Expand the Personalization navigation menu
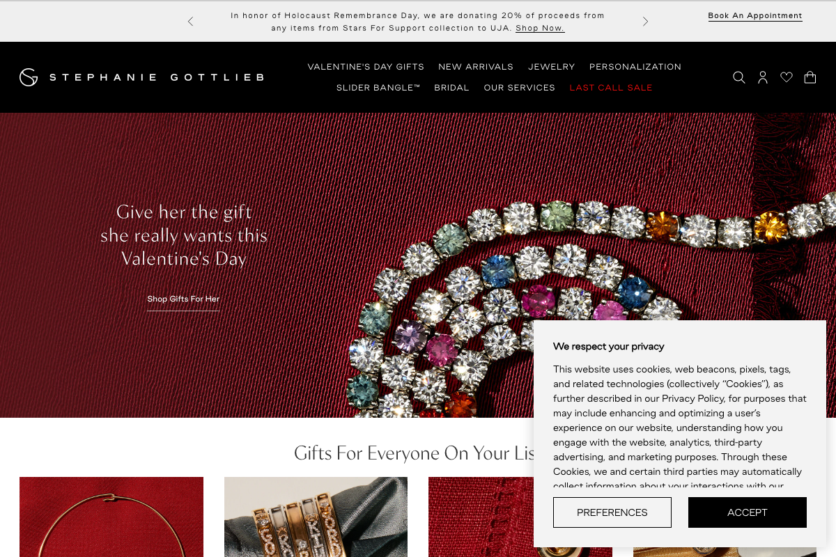This screenshot has height=557, width=836. [635, 67]
